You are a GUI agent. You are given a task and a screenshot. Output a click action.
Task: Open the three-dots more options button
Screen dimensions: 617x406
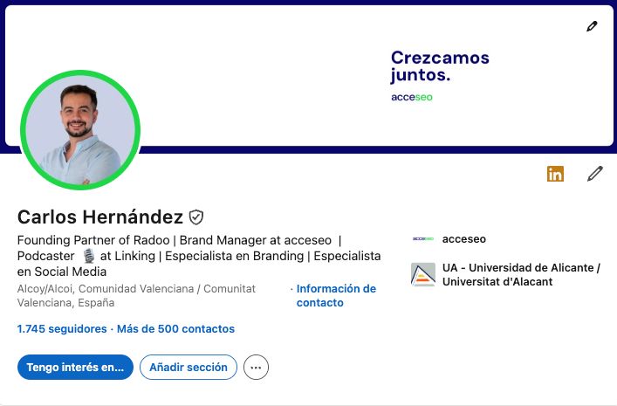click(256, 368)
